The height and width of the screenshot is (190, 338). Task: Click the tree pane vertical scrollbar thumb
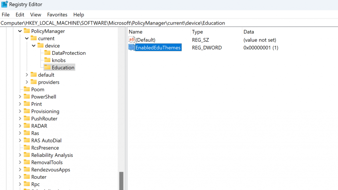click(x=121, y=181)
